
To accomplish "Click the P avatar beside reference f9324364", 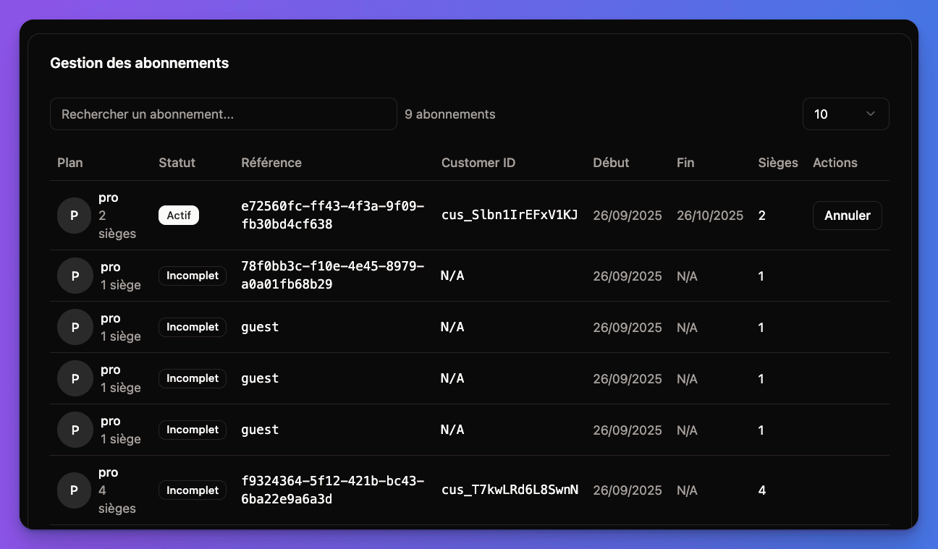I will point(74,490).
